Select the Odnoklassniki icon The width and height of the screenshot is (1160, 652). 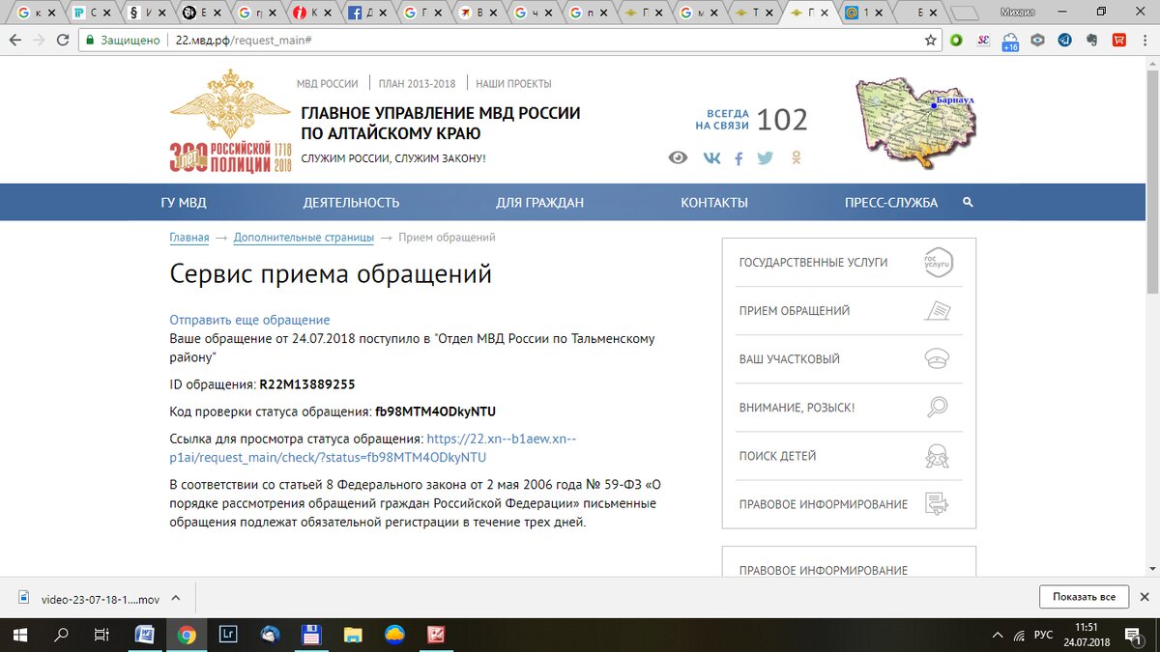(796, 156)
